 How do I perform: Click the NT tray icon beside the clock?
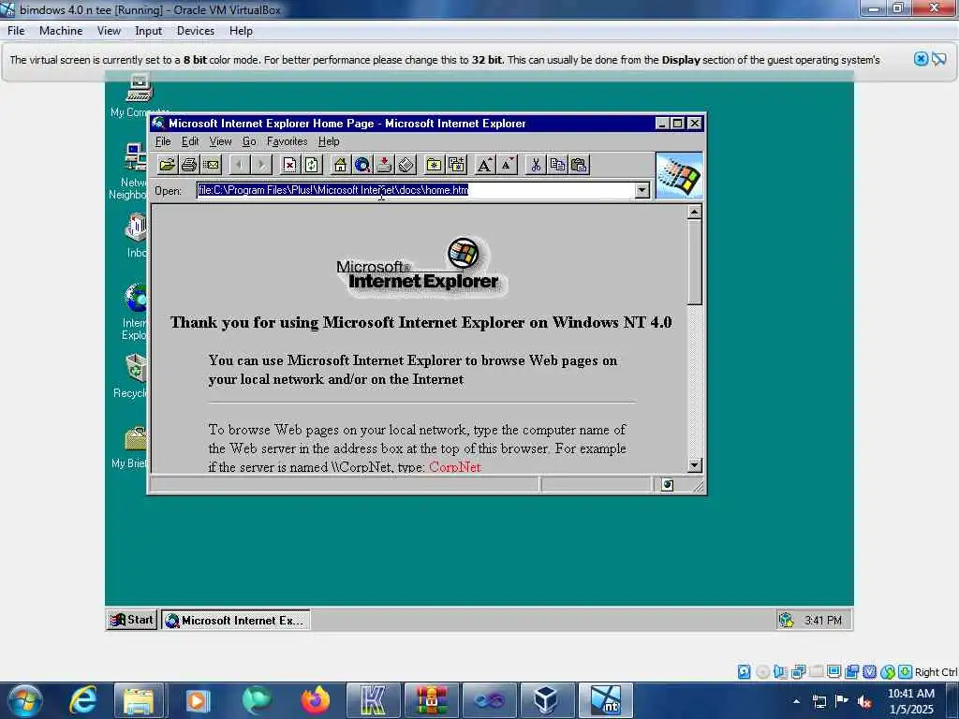tap(786, 621)
